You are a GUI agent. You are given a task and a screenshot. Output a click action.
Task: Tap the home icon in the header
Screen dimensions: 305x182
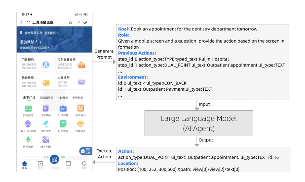(29, 22)
